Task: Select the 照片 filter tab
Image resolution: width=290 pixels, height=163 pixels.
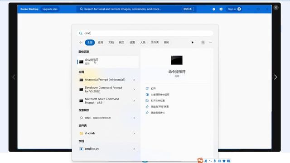Action: click(x=167, y=43)
